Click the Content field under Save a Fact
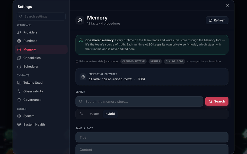Screen dimensions: 247x154 click(152, 149)
